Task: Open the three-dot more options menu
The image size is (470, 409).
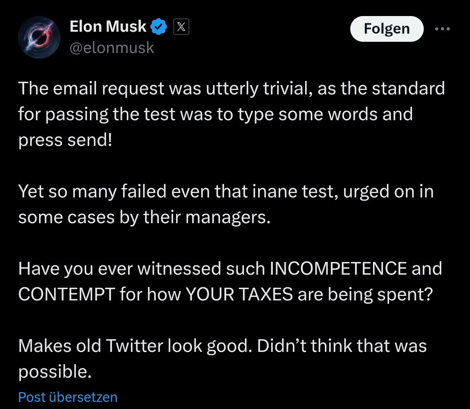Action: (442, 29)
